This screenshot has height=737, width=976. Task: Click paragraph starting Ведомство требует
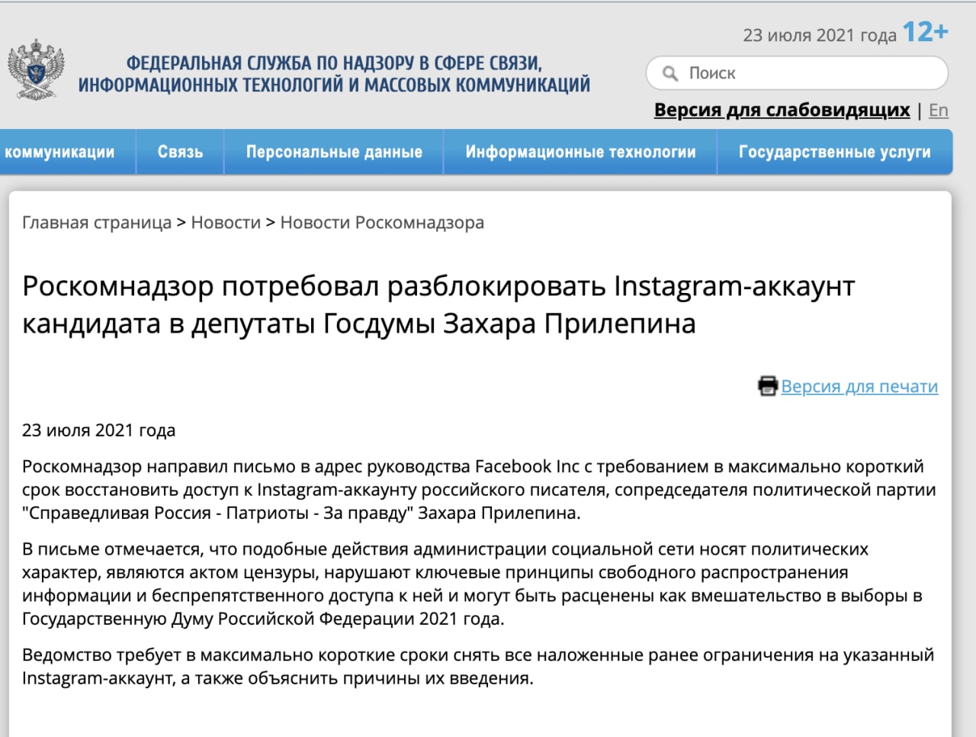pos(478,667)
